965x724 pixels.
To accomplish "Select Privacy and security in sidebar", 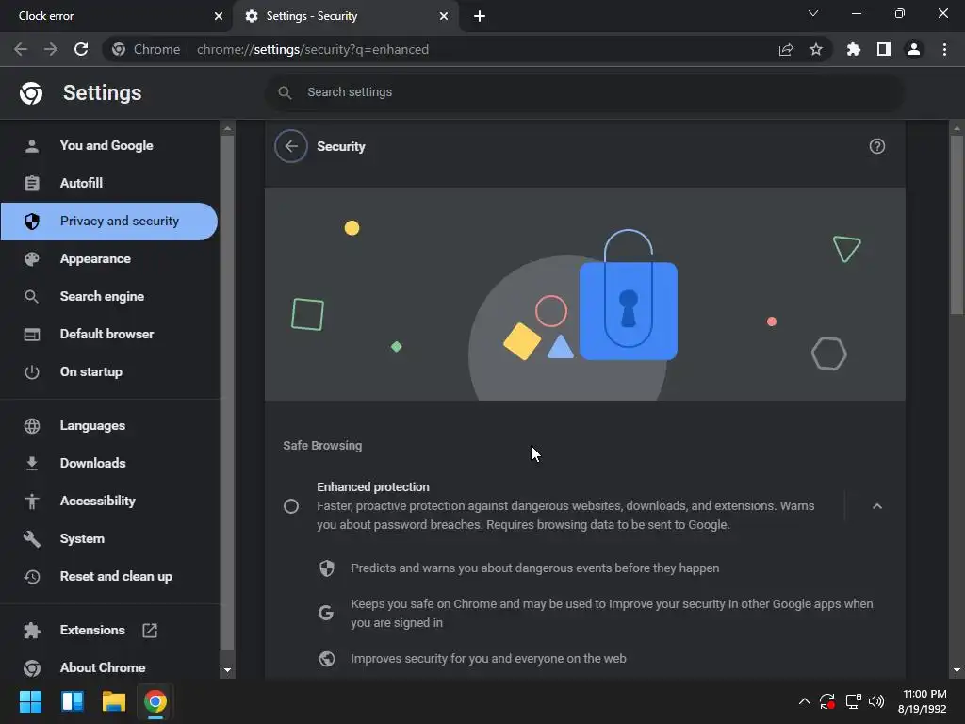I will point(109,221).
